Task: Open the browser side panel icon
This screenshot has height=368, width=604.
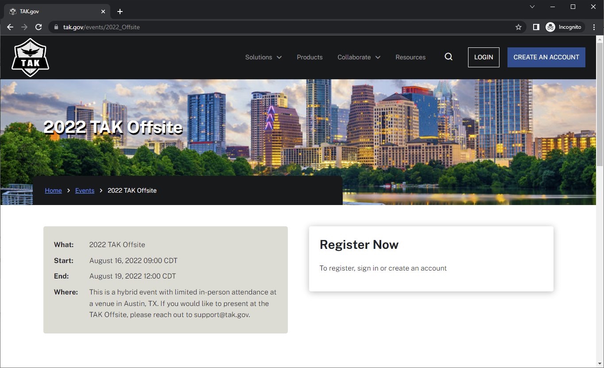Action: point(536,27)
